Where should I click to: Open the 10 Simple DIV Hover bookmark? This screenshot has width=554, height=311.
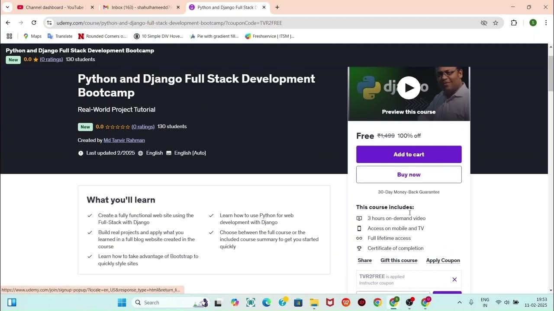pos(158,36)
